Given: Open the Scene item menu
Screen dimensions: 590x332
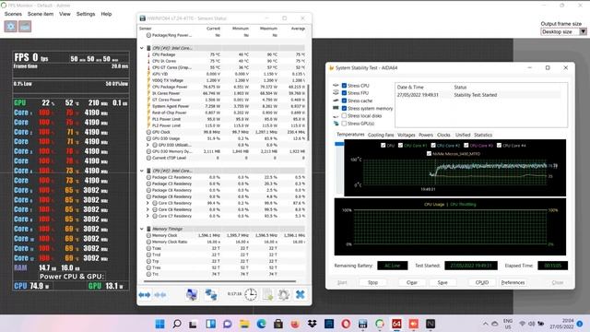Looking at the screenshot, I should tap(41, 14).
